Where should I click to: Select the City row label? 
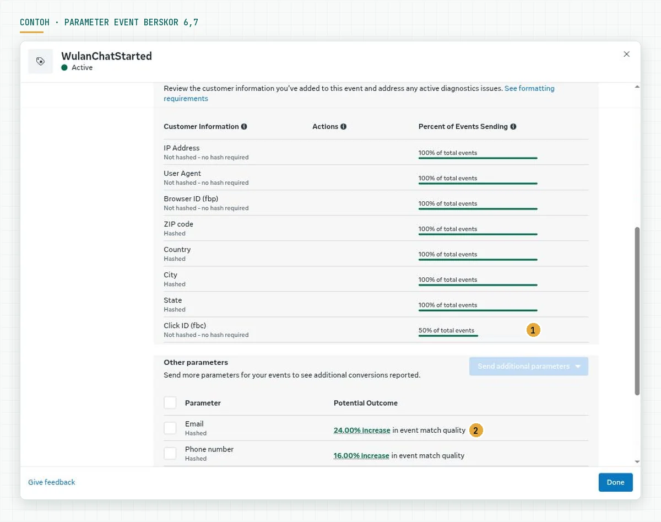click(170, 275)
